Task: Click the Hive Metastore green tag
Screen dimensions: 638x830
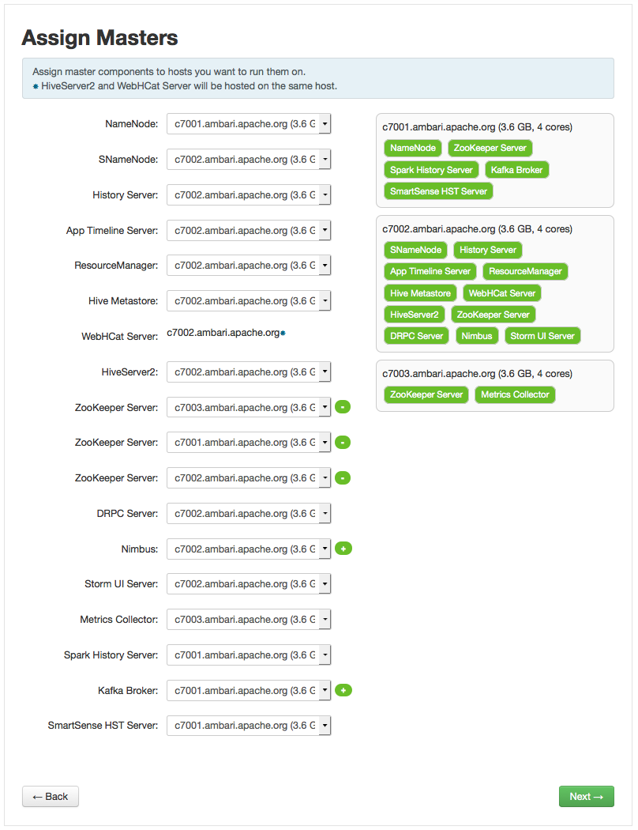Action: (420, 293)
